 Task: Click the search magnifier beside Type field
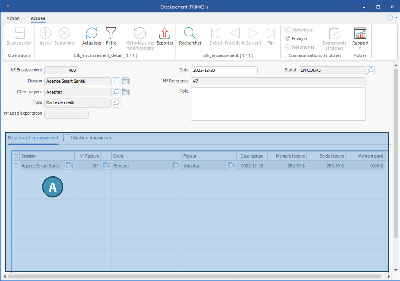pos(116,103)
